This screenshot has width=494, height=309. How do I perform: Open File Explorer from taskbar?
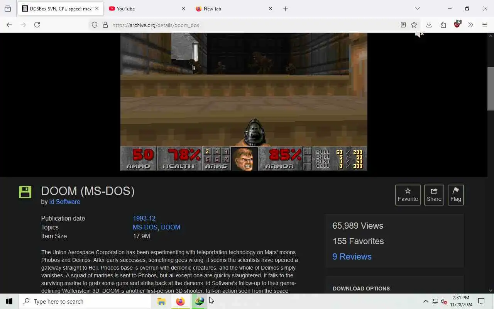161,301
